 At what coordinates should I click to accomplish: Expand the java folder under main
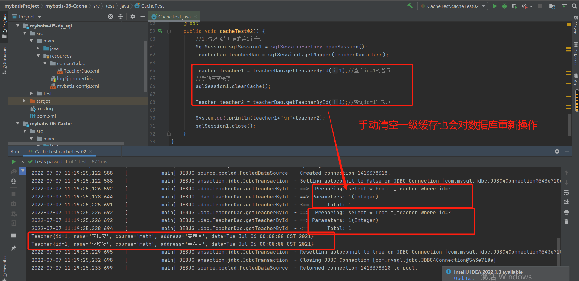(x=38, y=48)
